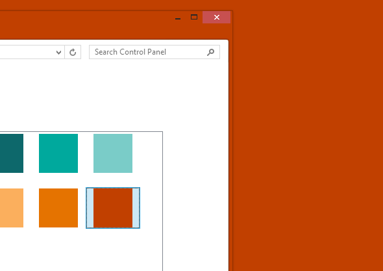The height and width of the screenshot is (271, 383).
Task: Click the window's right border edge
Action: (x=230, y=147)
